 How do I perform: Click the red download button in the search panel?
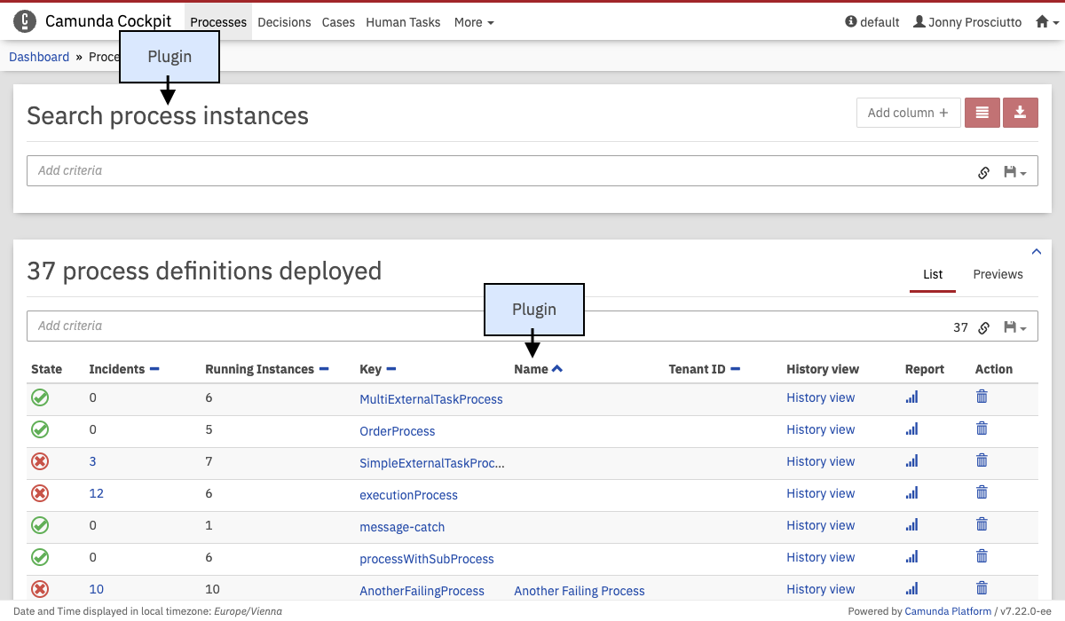[1020, 113]
